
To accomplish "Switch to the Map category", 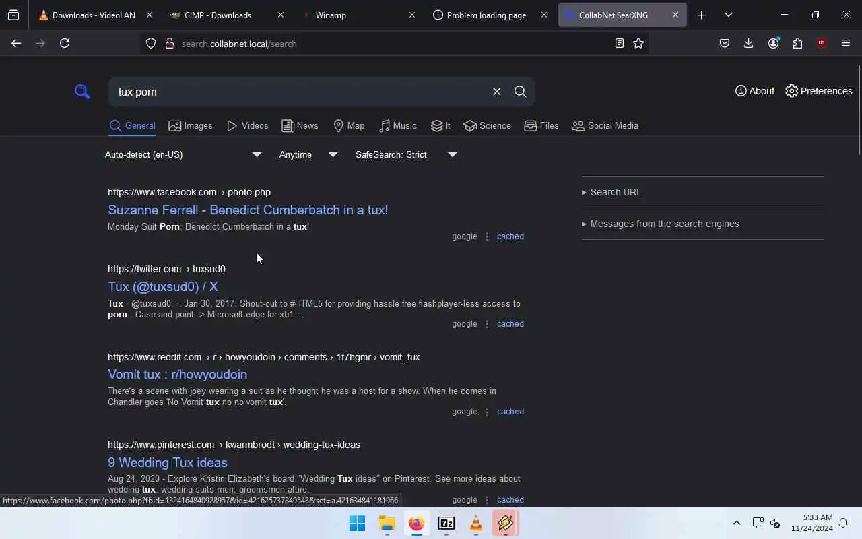I will pos(349,125).
